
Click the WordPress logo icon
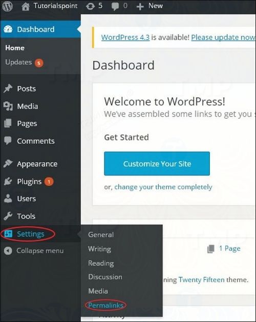pos(7,6)
